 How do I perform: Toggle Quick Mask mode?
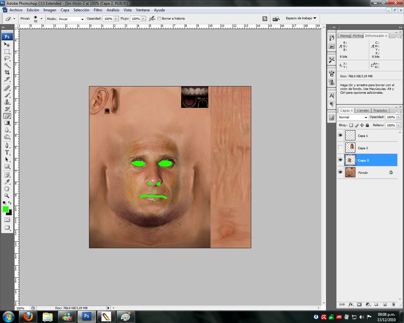pyautogui.click(x=7, y=220)
